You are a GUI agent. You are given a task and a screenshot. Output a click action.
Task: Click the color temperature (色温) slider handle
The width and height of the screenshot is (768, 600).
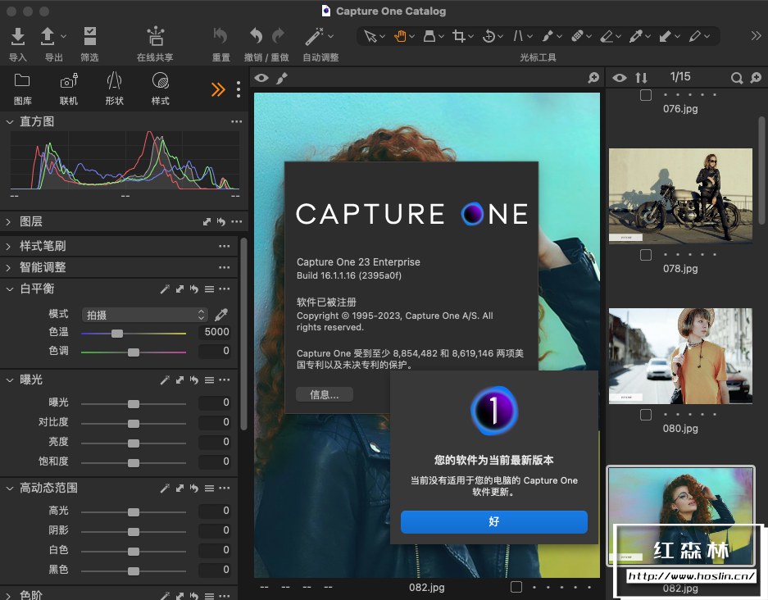click(x=117, y=334)
